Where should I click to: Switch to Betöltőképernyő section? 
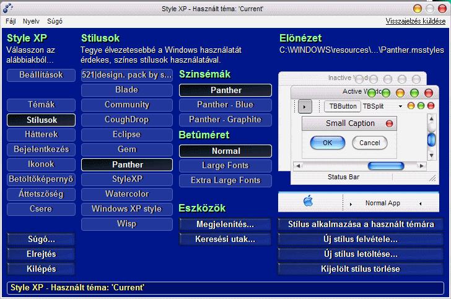(41, 179)
